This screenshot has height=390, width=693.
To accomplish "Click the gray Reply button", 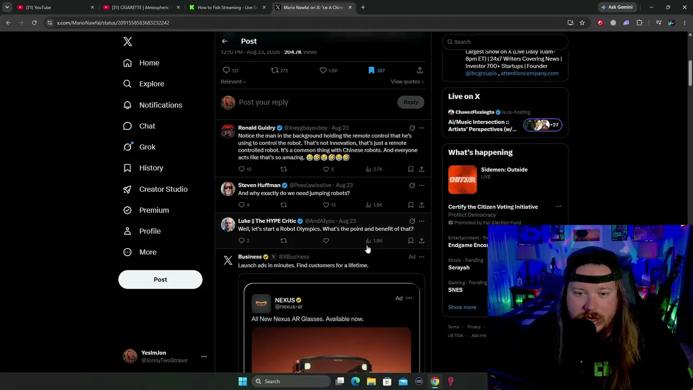I will point(411,102).
